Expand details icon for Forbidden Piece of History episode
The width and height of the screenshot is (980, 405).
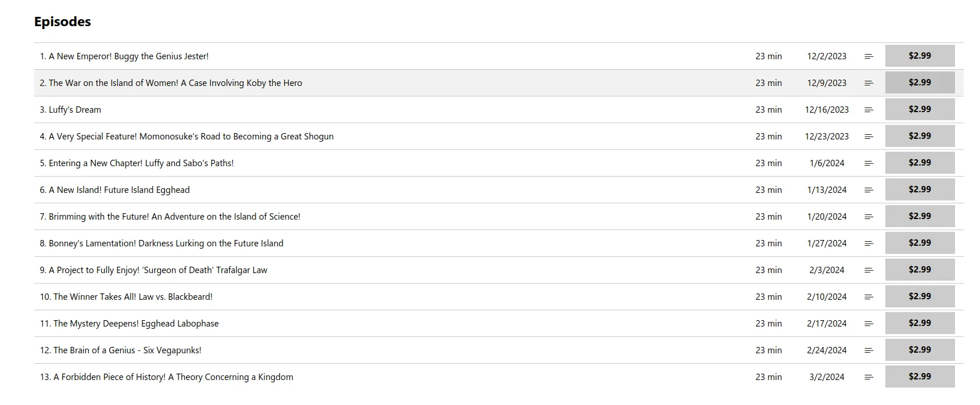pyautogui.click(x=868, y=377)
